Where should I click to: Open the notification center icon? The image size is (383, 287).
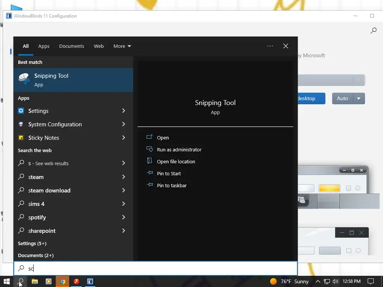371,281
